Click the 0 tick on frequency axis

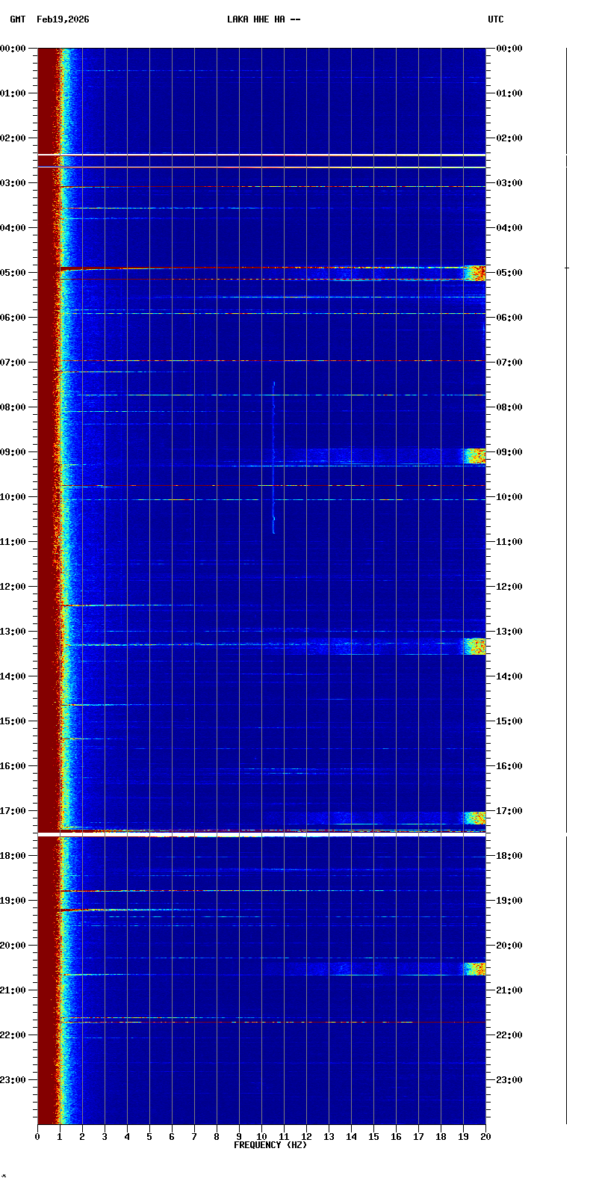[37, 1137]
